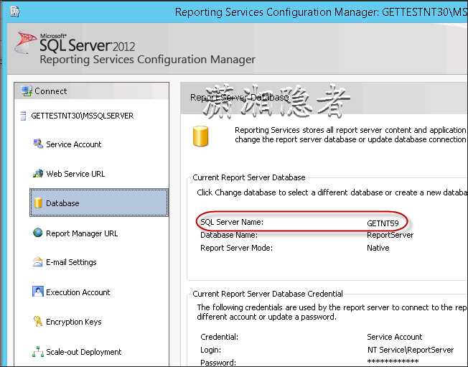The width and height of the screenshot is (468, 367).
Task: Open the Scale-out Deployment page
Action: [83, 352]
